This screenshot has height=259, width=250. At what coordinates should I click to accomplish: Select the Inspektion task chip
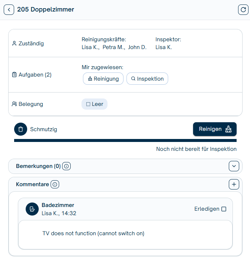tap(147, 79)
